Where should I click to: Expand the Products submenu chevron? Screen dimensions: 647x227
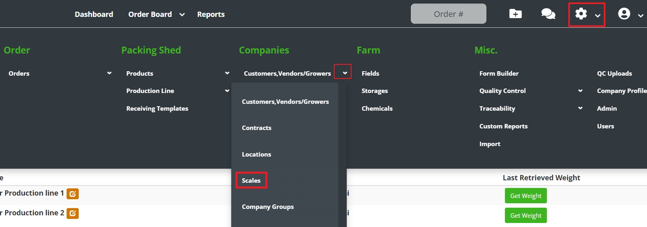(227, 73)
